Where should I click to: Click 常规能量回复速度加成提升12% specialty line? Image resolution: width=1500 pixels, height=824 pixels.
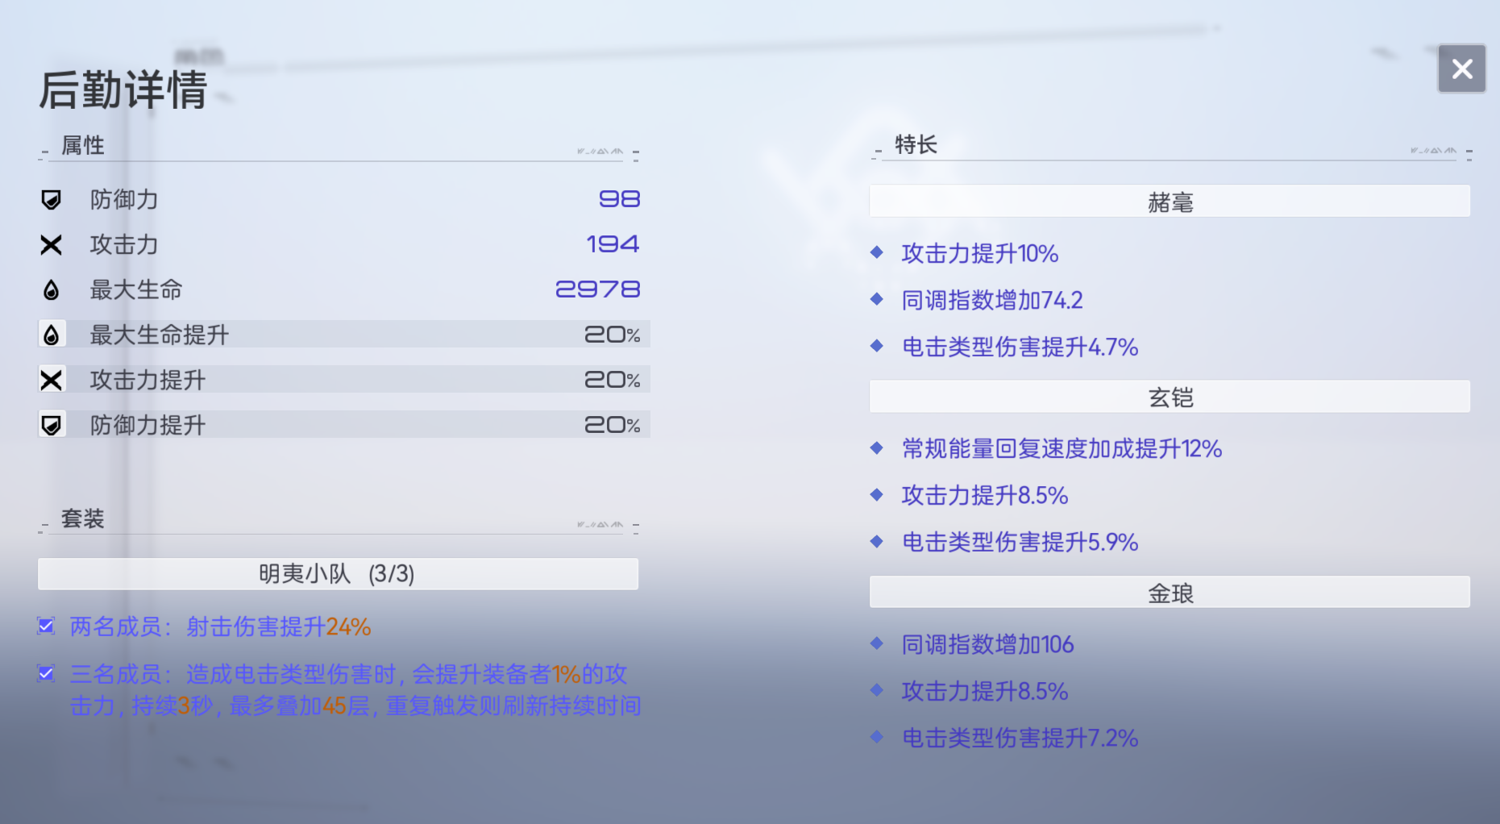(x=1062, y=448)
